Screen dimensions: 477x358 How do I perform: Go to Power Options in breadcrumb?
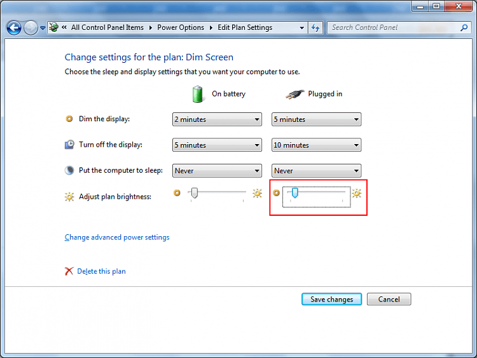tap(181, 27)
